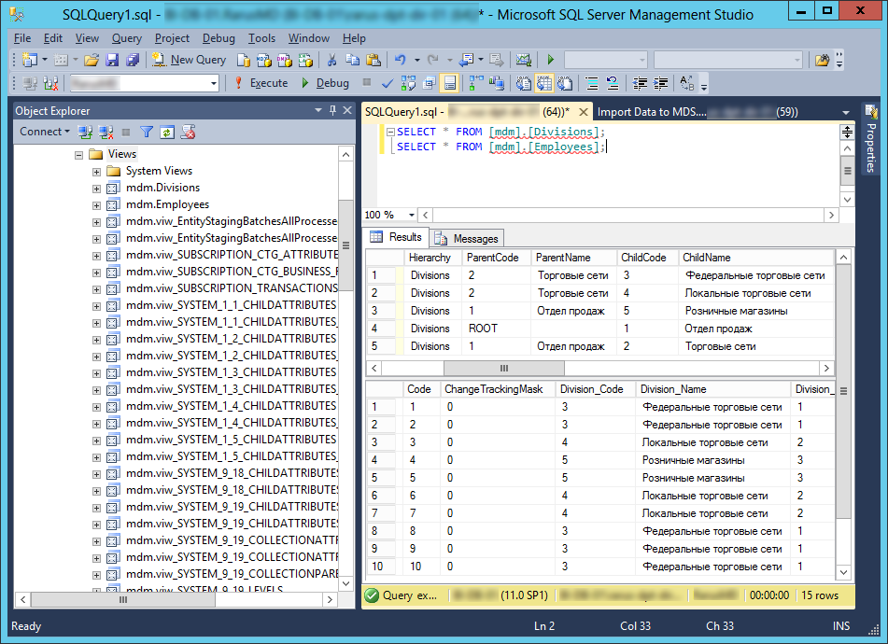The height and width of the screenshot is (644, 888).
Task: Open an Analysis Services MDX Query
Action: pyautogui.click(x=264, y=60)
